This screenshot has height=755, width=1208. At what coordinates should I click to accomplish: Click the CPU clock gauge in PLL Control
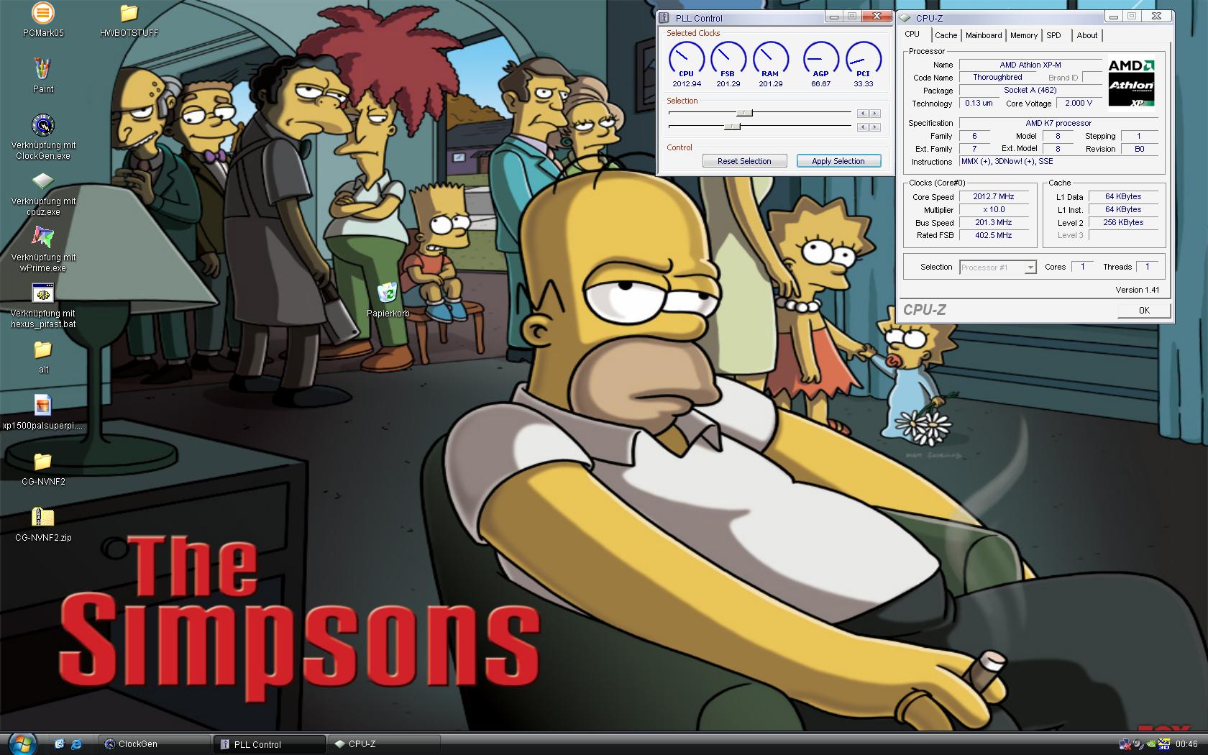[x=687, y=59]
